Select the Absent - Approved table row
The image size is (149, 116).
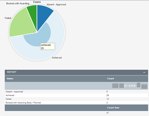pyautogui.click(x=76, y=92)
